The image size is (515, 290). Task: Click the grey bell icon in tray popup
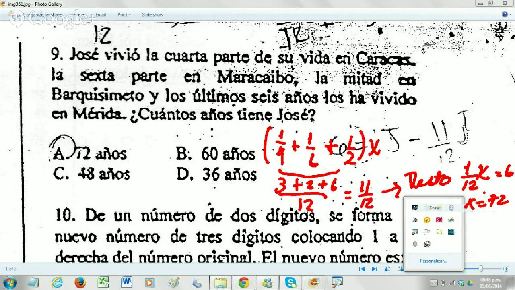tap(415, 244)
